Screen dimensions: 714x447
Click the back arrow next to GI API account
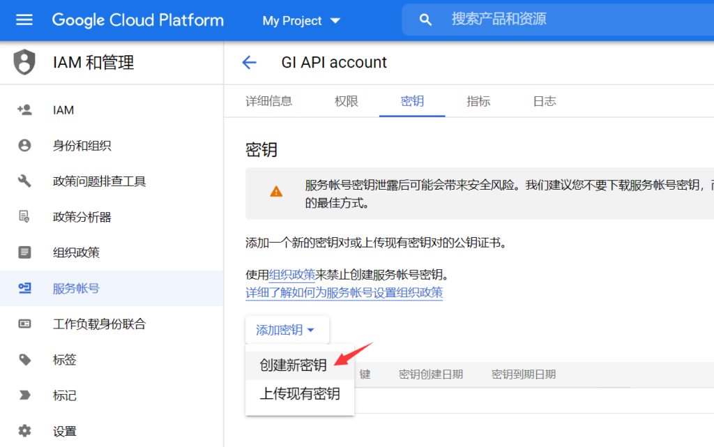249,63
